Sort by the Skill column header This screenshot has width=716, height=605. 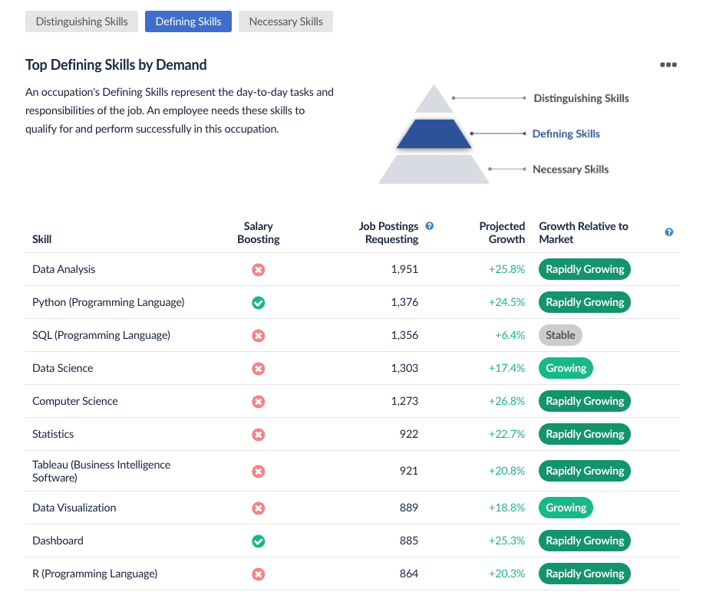41,239
